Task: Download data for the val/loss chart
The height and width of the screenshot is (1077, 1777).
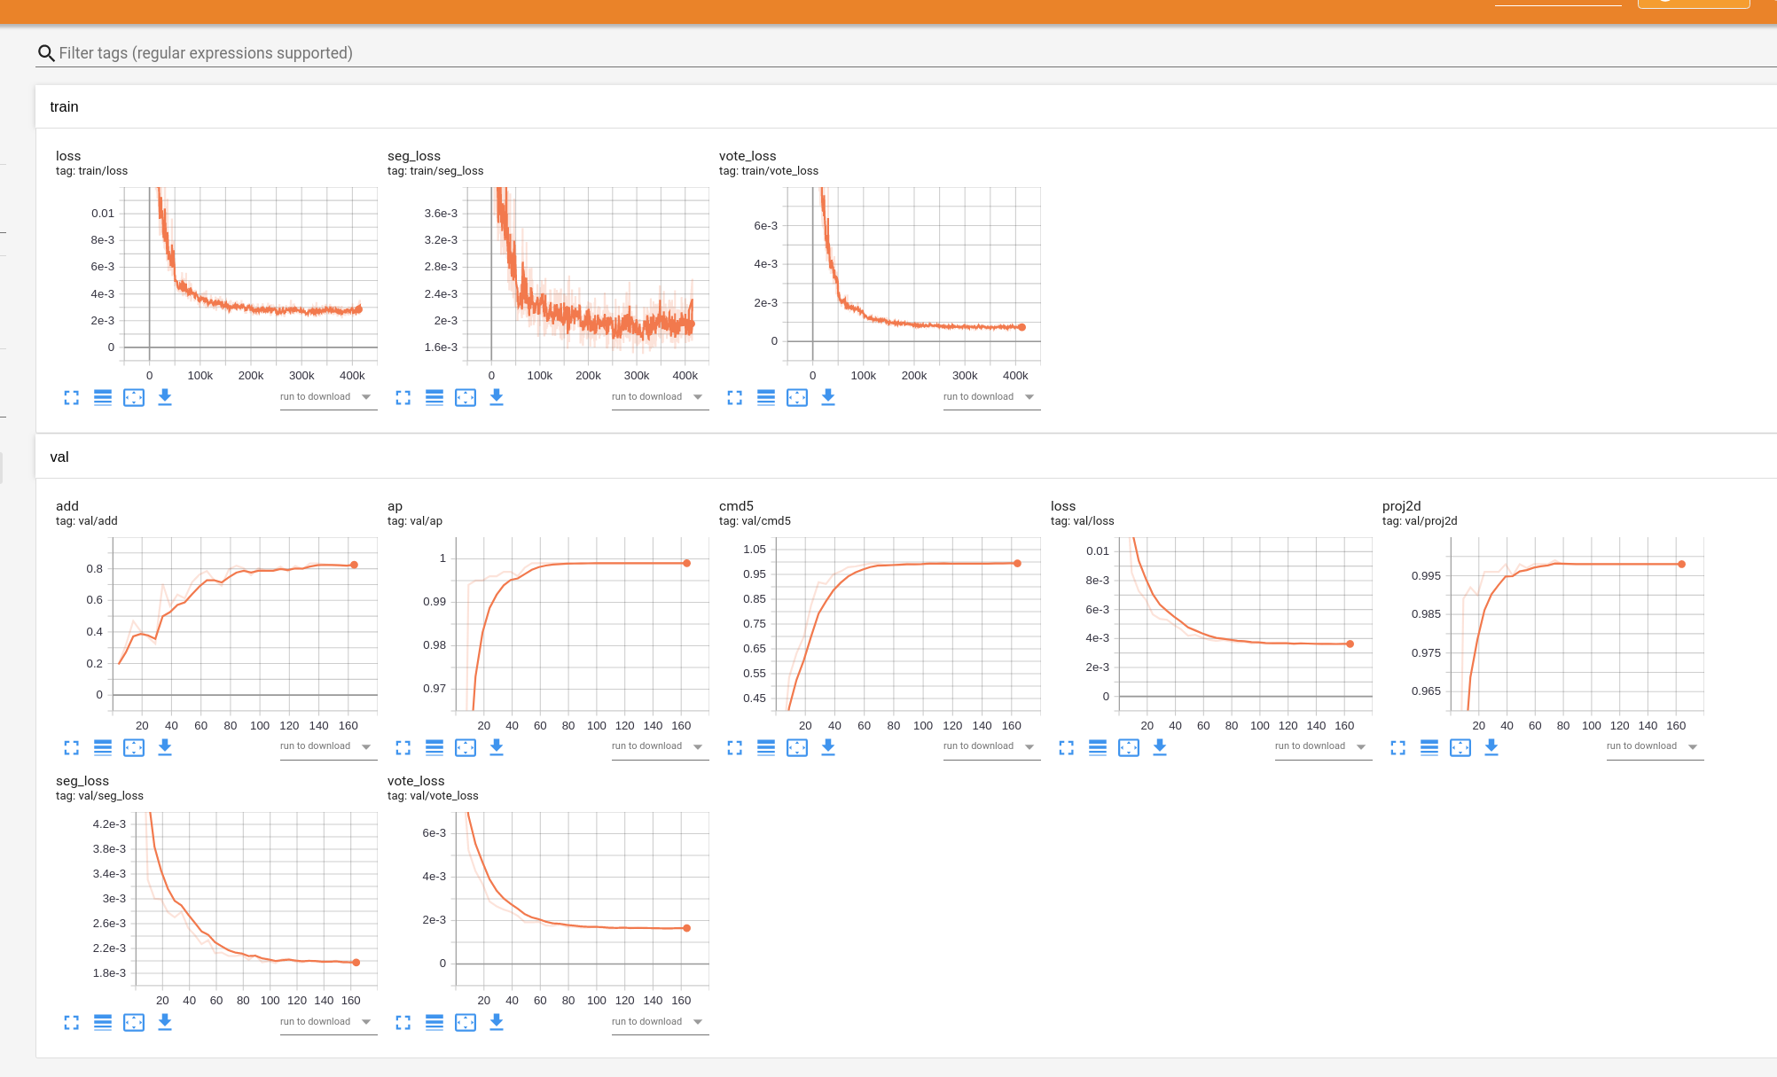Action: point(1160,747)
